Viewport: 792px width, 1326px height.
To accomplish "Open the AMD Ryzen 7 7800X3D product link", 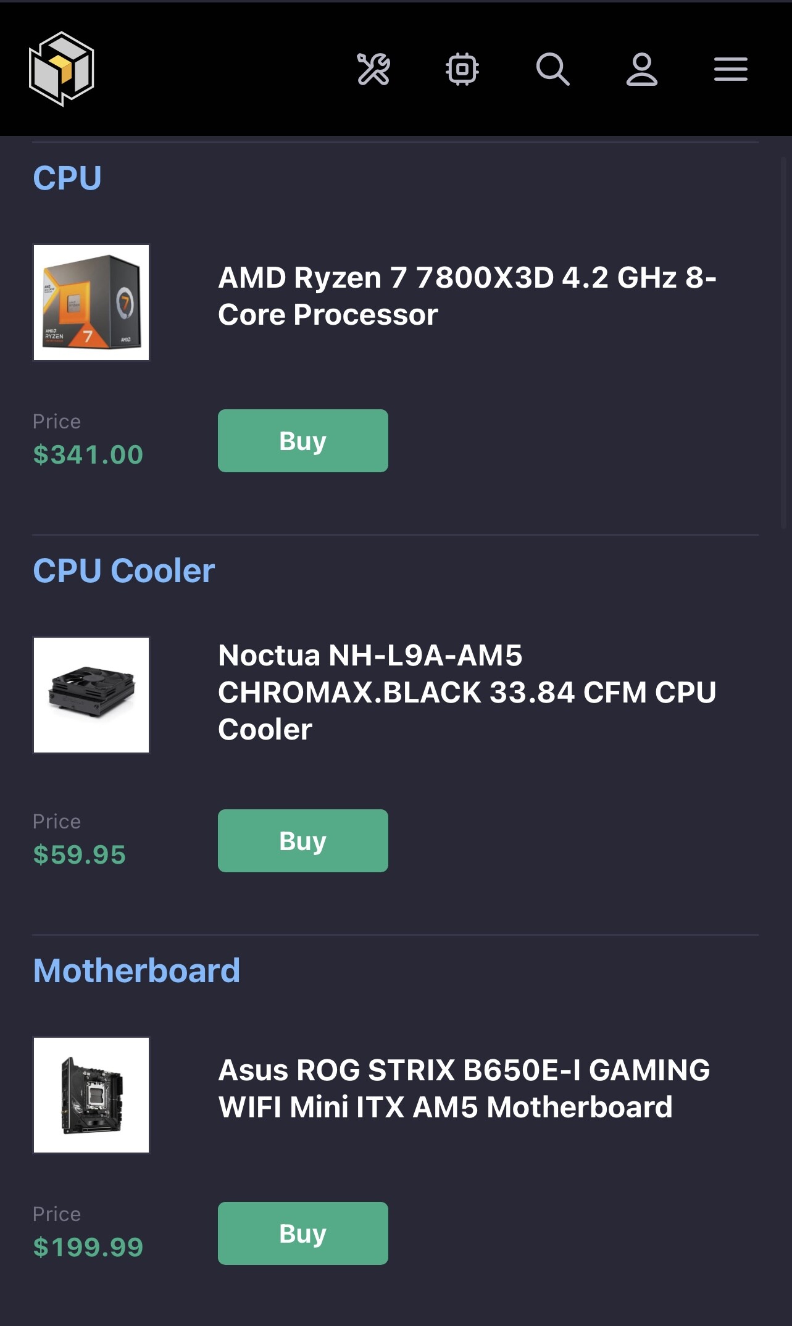I will coord(467,296).
